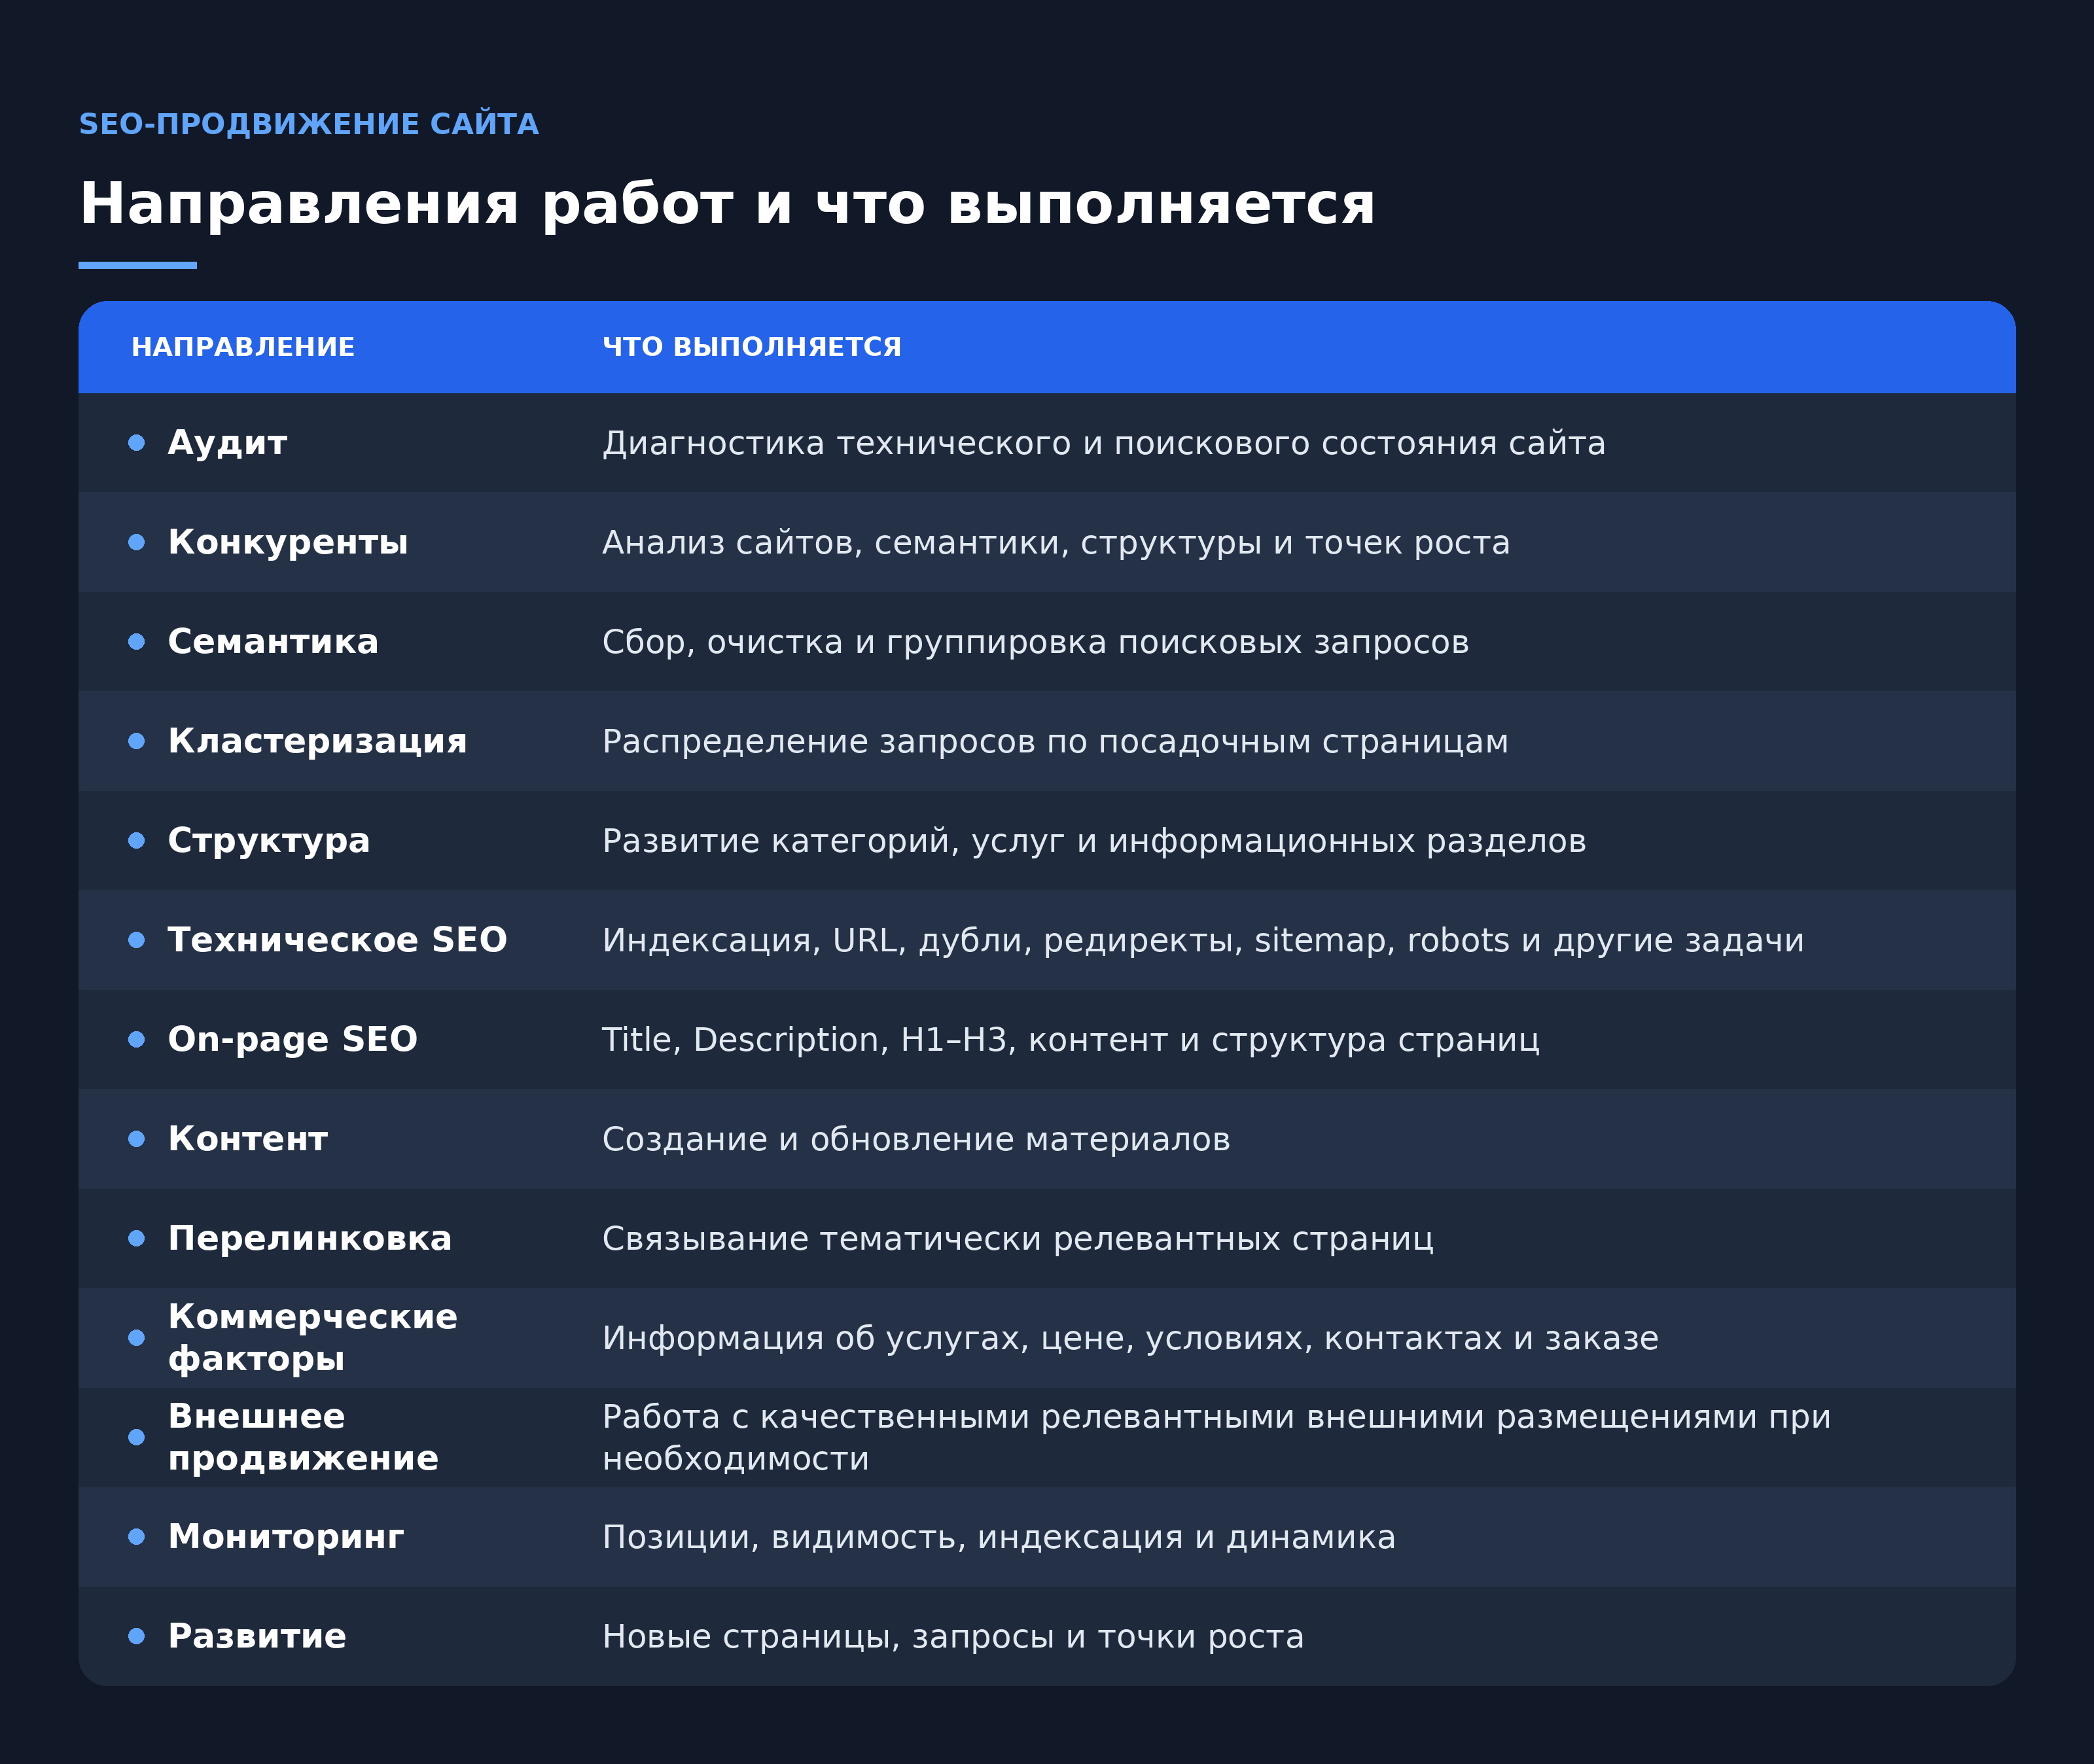2094x1764 pixels.
Task: Select the 'Кластеризация' row label
Action: [x=317, y=741]
